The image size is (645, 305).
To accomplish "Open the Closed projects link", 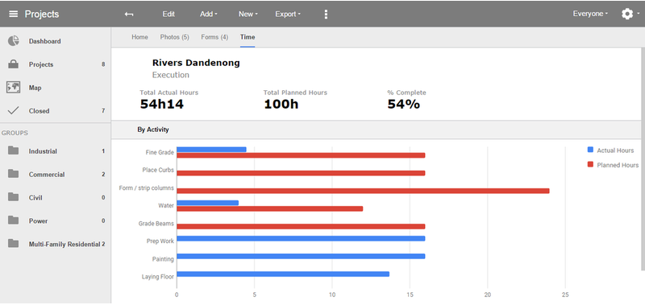I will (39, 111).
